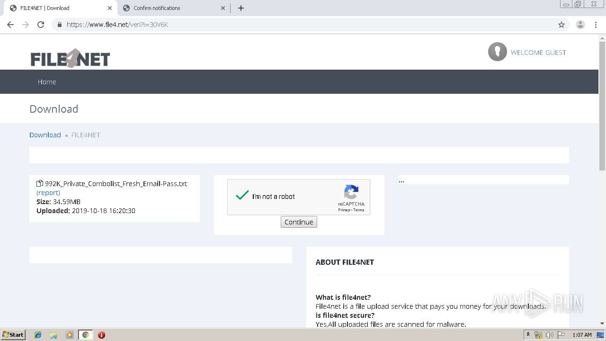Switch to the Confirm notifications tab
Viewport: 606px width, 341px height.
pos(173,8)
